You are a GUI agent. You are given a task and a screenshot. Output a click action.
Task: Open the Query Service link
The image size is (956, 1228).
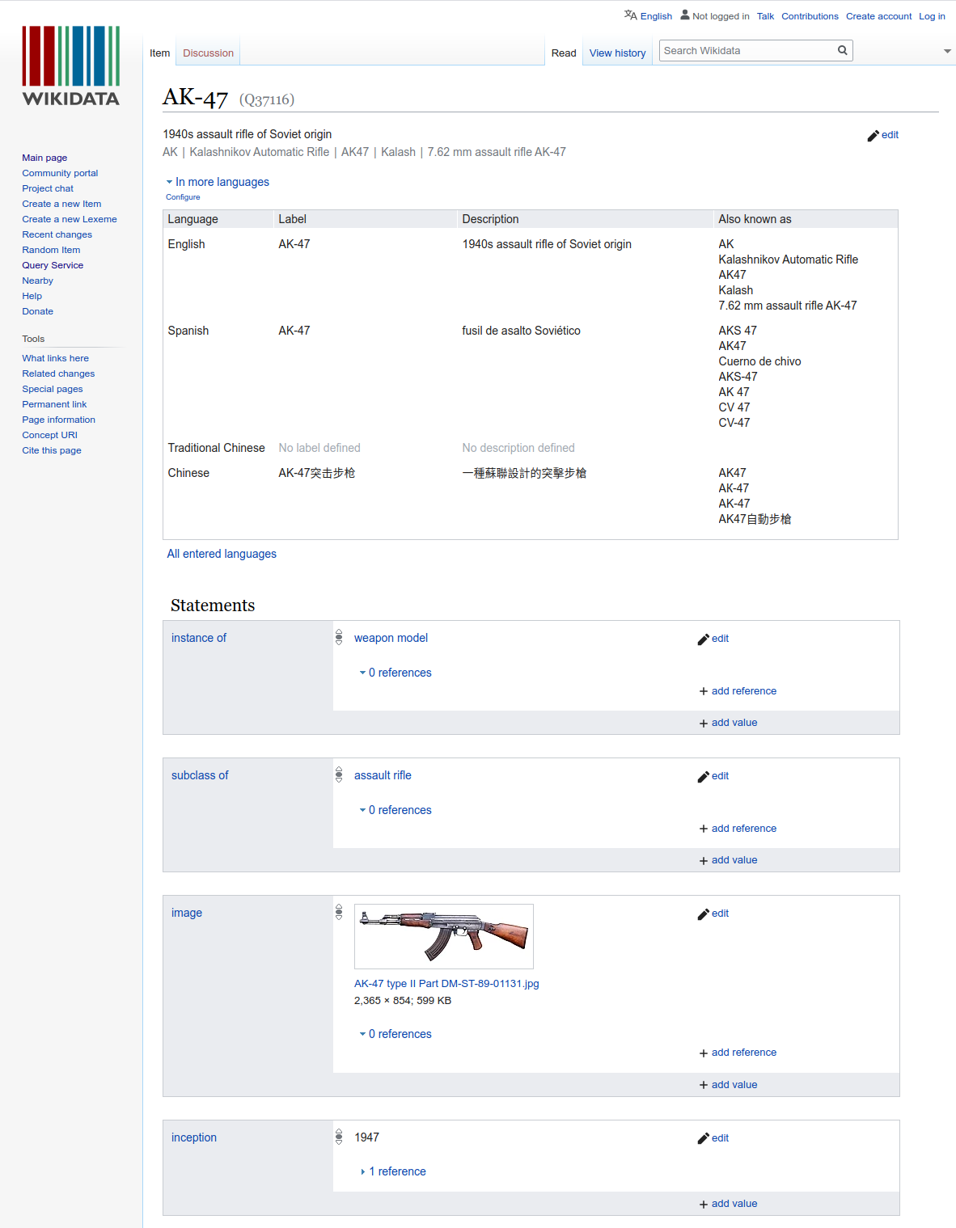53,265
